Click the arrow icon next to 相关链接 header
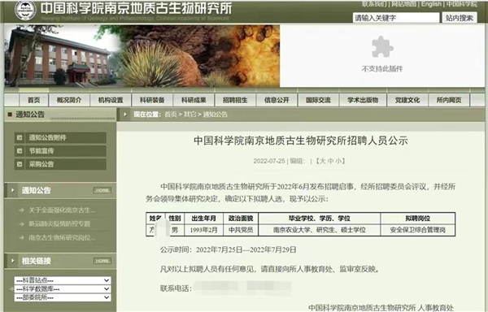The image size is (488, 312). coord(12,261)
